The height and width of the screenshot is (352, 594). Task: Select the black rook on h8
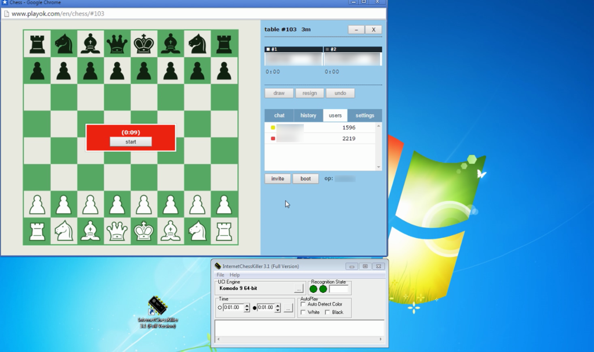(224, 44)
